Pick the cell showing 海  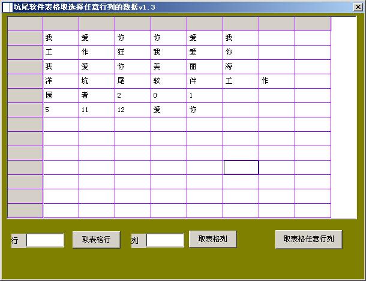pyautogui.click(x=241, y=67)
